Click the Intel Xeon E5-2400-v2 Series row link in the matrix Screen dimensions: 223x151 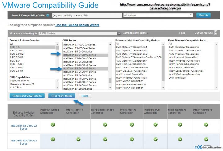click(x=24, y=127)
